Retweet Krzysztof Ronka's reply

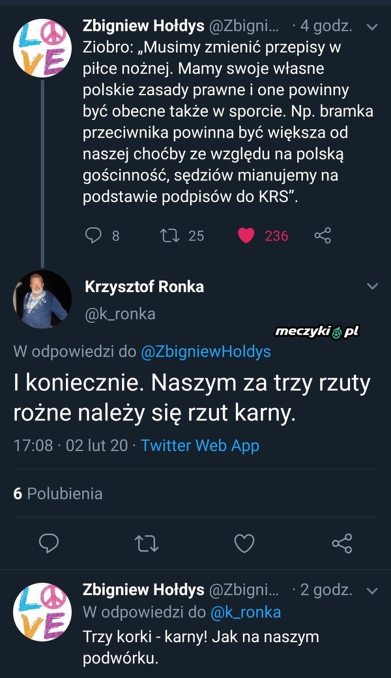click(147, 542)
